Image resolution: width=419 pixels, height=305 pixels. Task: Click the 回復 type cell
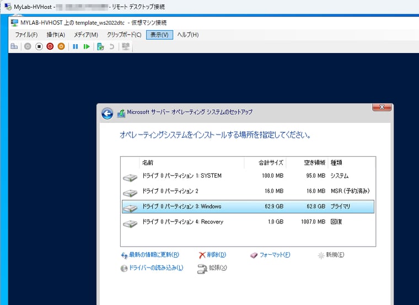(x=336, y=222)
